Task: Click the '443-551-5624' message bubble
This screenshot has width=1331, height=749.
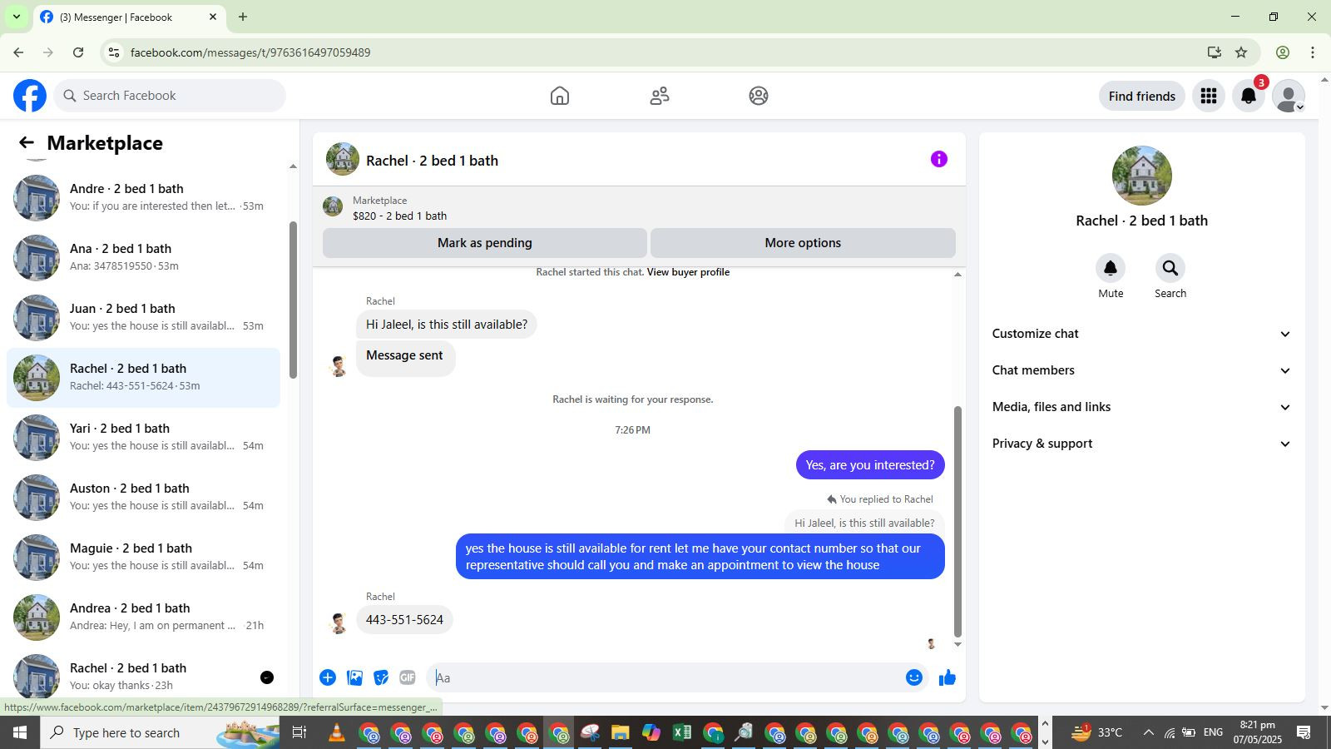Action: coord(404,620)
